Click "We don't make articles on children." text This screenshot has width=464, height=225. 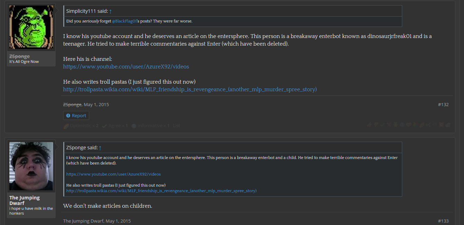(x=108, y=206)
